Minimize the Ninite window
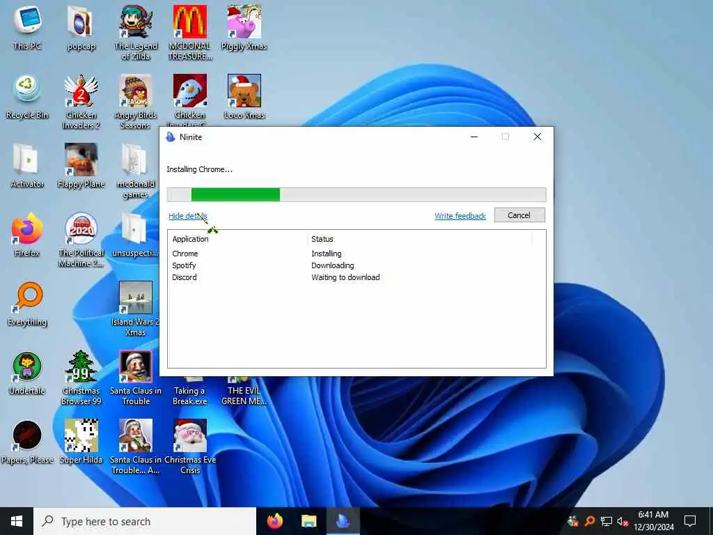Screen dimensions: 713x535 (473, 137)
